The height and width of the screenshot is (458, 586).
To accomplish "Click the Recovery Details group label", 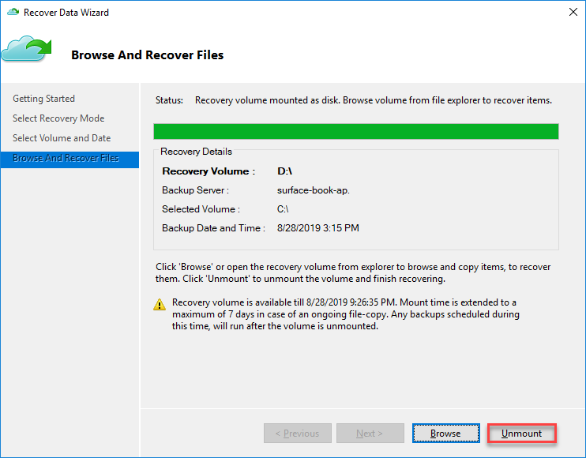I will [x=196, y=152].
